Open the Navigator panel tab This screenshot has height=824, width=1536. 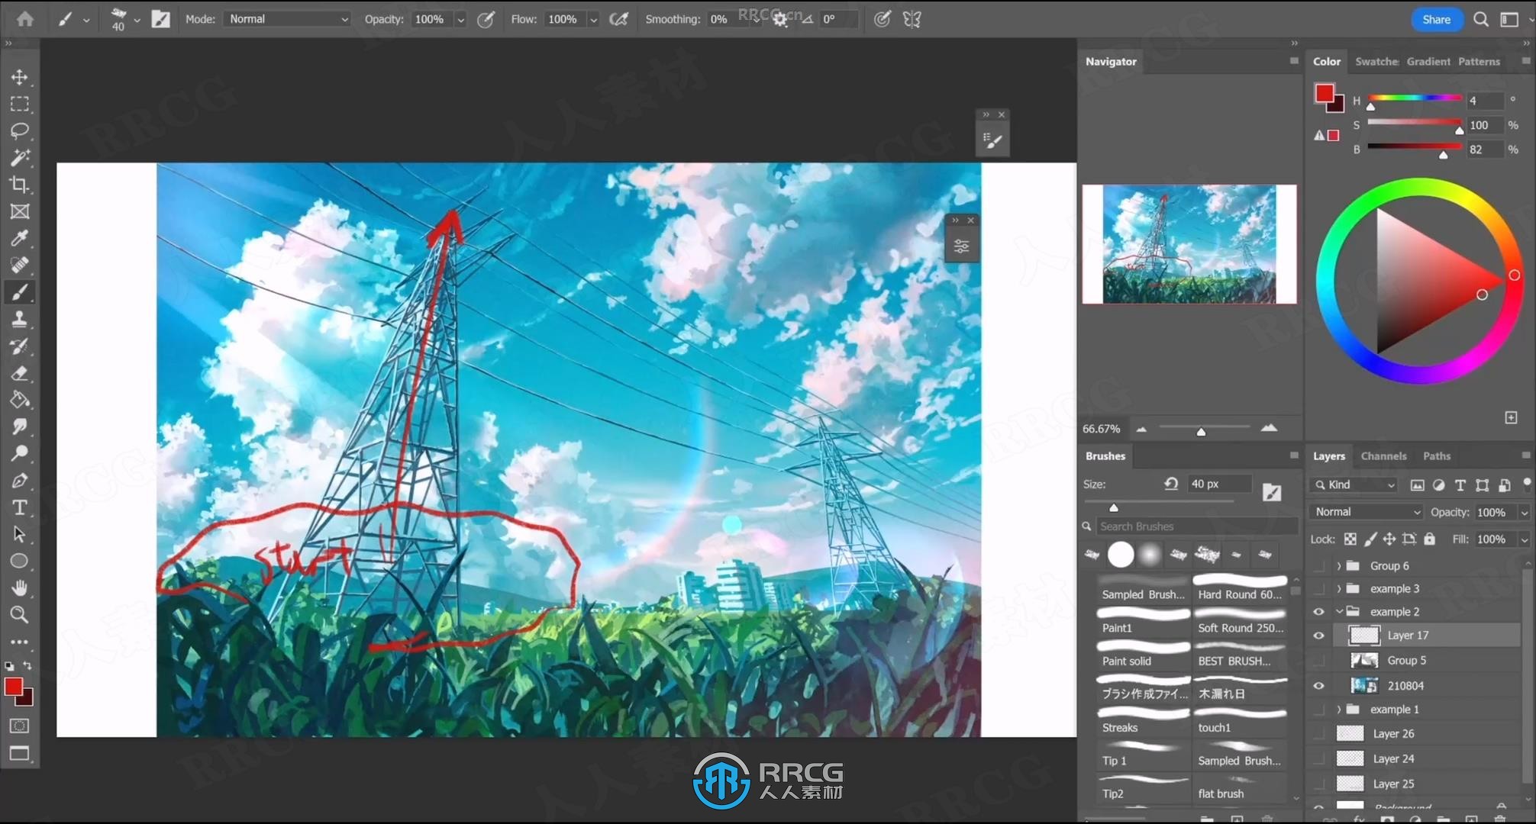(x=1111, y=62)
